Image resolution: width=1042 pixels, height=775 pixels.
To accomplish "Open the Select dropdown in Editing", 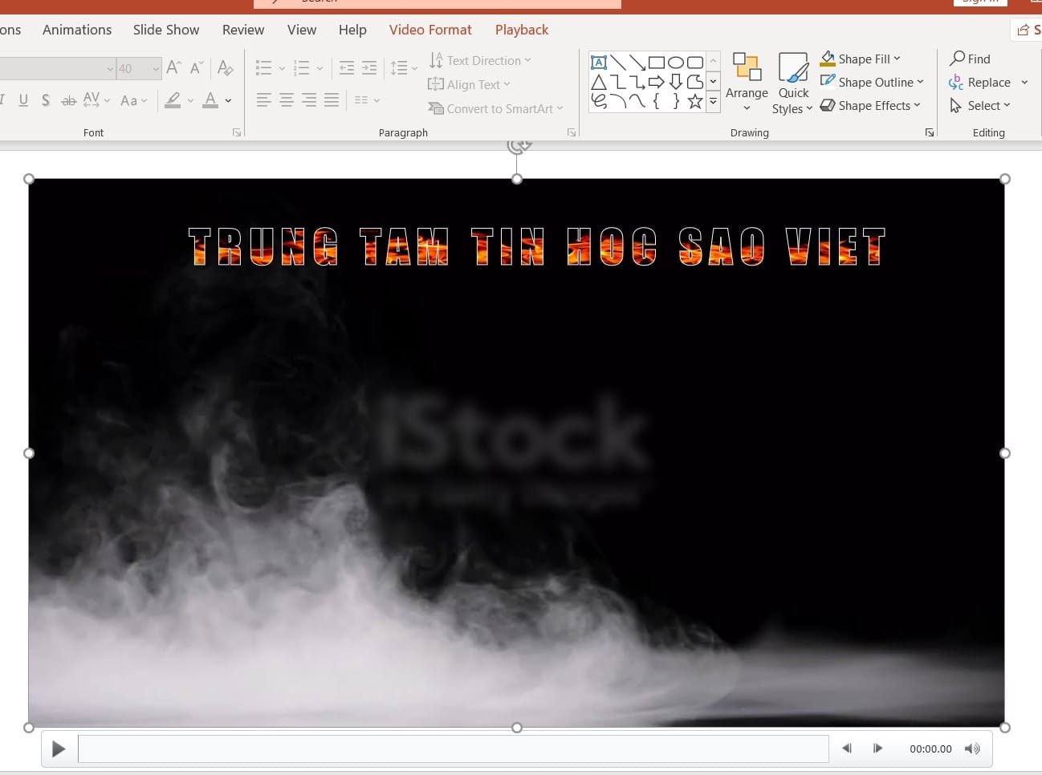I will (x=979, y=105).
